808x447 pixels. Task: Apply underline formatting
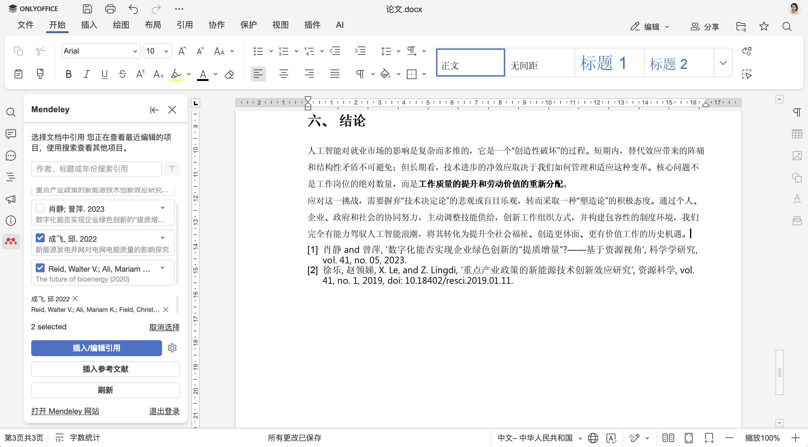(104, 74)
